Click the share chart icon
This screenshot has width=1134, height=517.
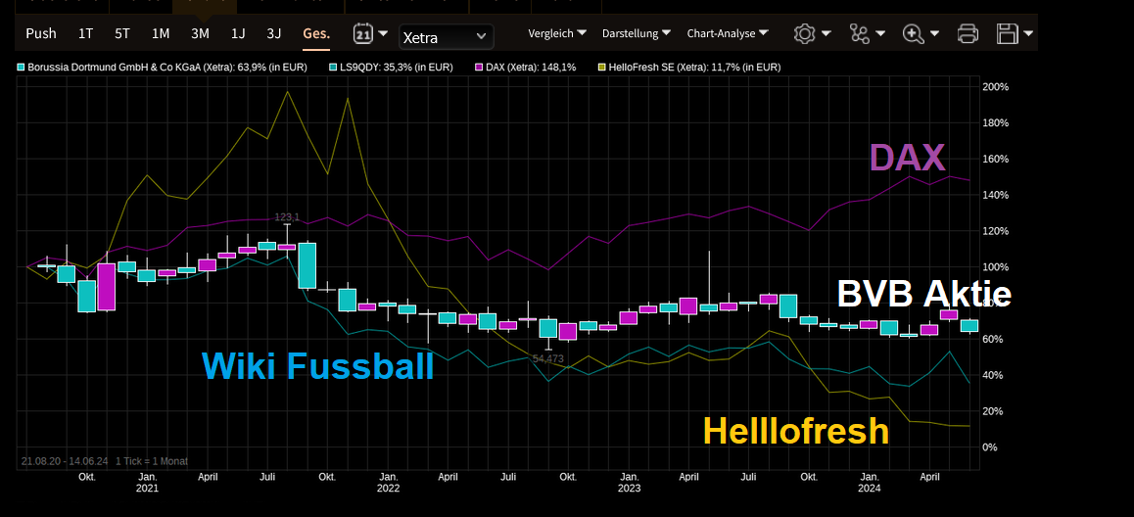pyautogui.click(x=860, y=33)
